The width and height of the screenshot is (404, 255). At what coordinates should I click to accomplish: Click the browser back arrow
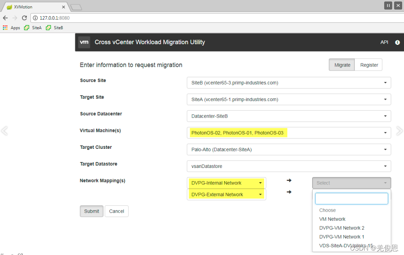[x=6, y=18]
